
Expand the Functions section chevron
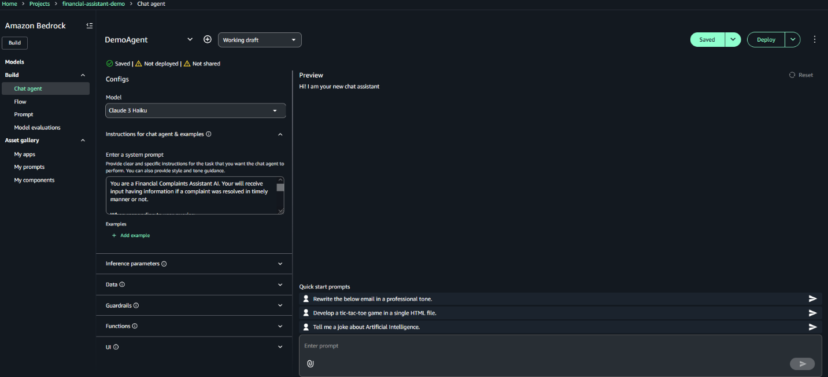(280, 326)
